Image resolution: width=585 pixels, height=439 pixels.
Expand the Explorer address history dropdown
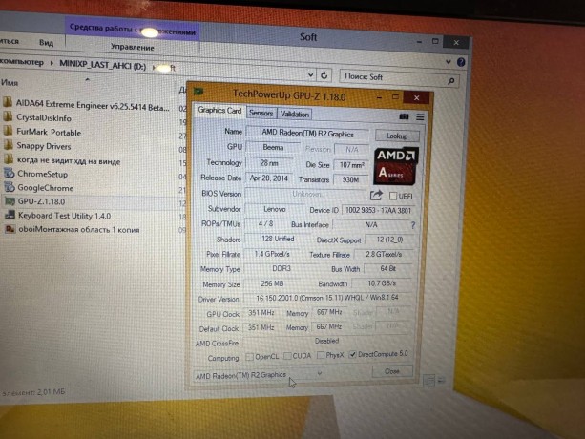coord(310,75)
